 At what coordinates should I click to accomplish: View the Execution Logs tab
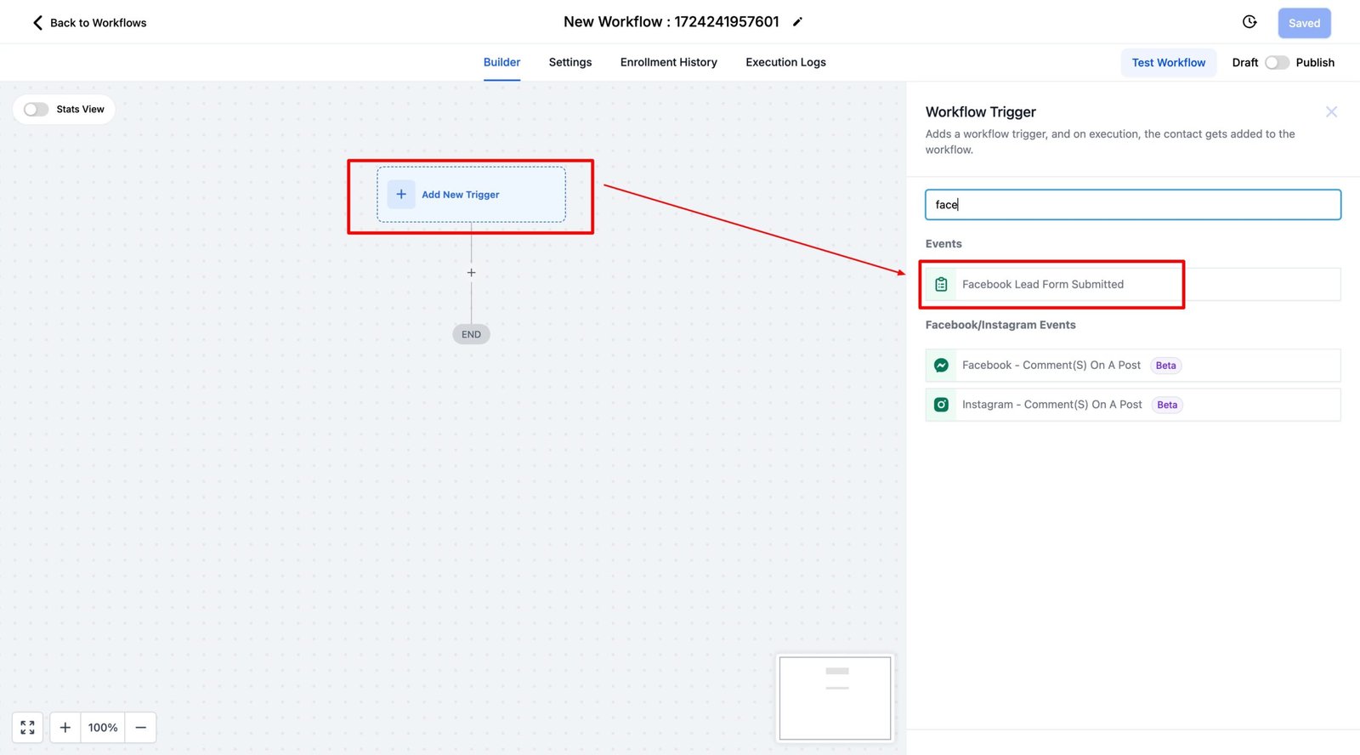[785, 62]
